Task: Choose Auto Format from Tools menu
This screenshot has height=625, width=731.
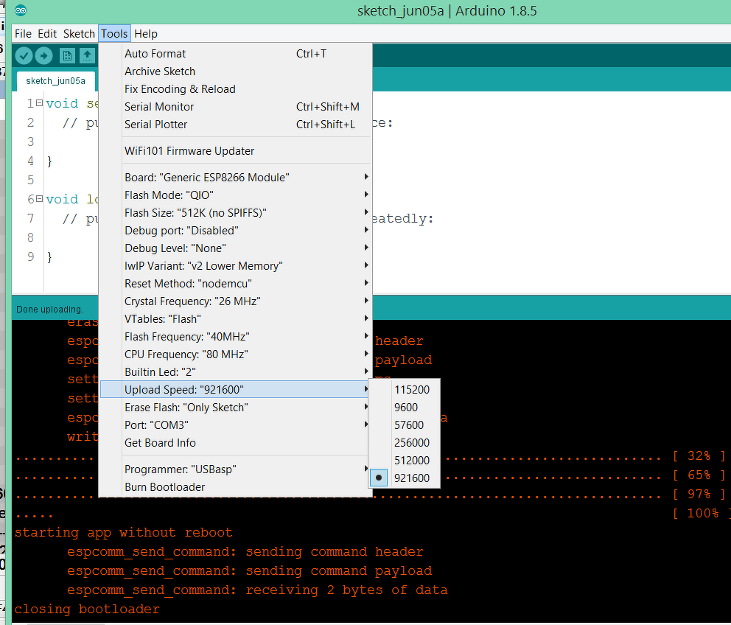Action: [x=235, y=54]
